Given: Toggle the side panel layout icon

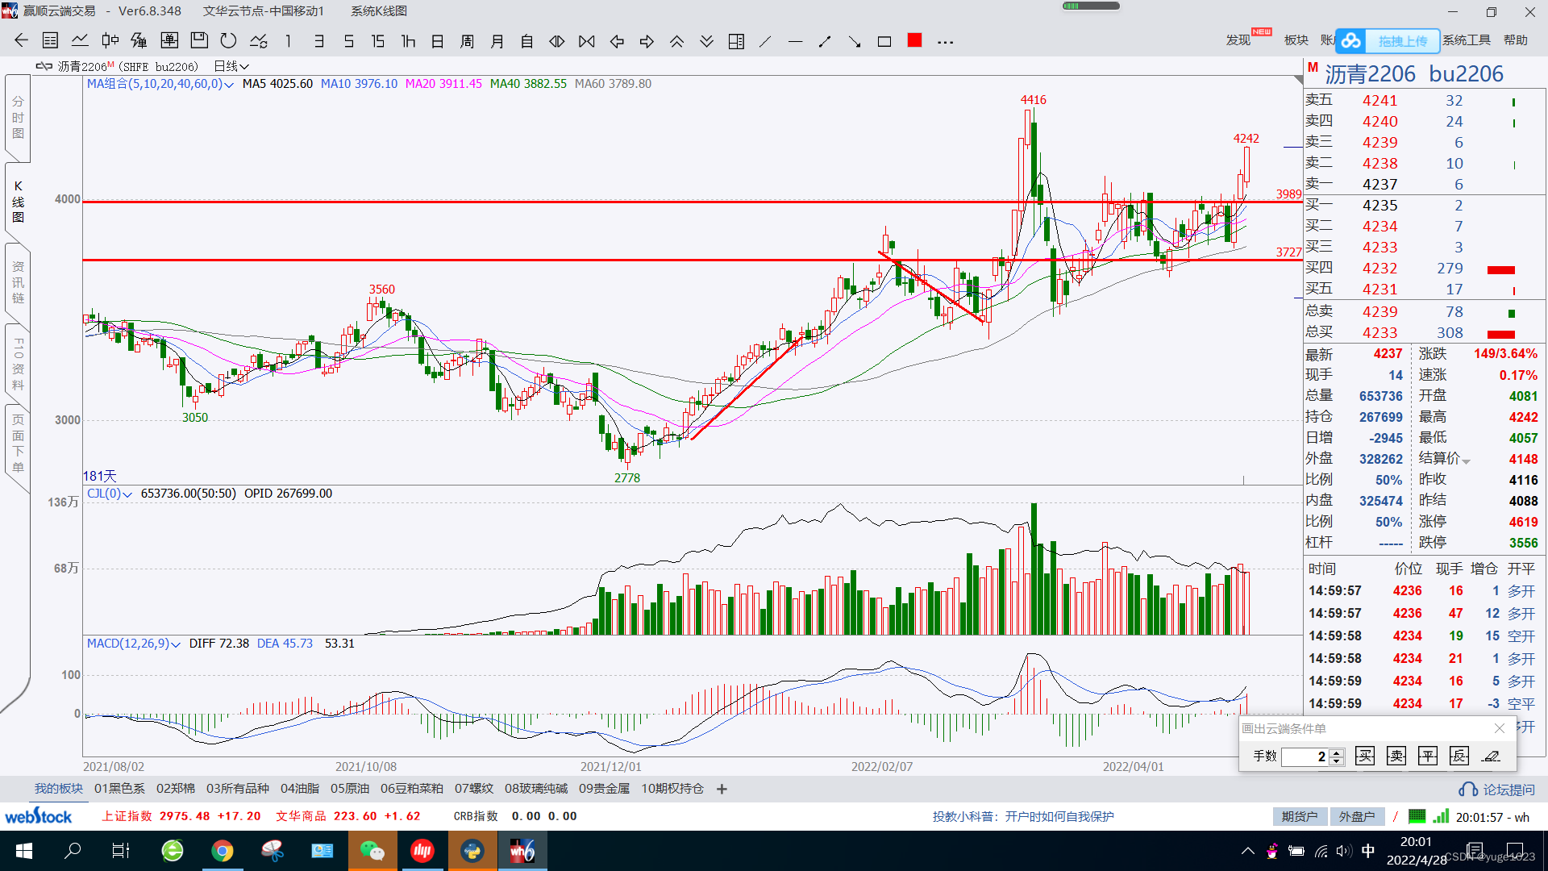Looking at the screenshot, I should [x=736, y=41].
